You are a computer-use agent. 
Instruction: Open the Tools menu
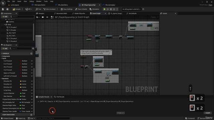click(x=46, y=1)
